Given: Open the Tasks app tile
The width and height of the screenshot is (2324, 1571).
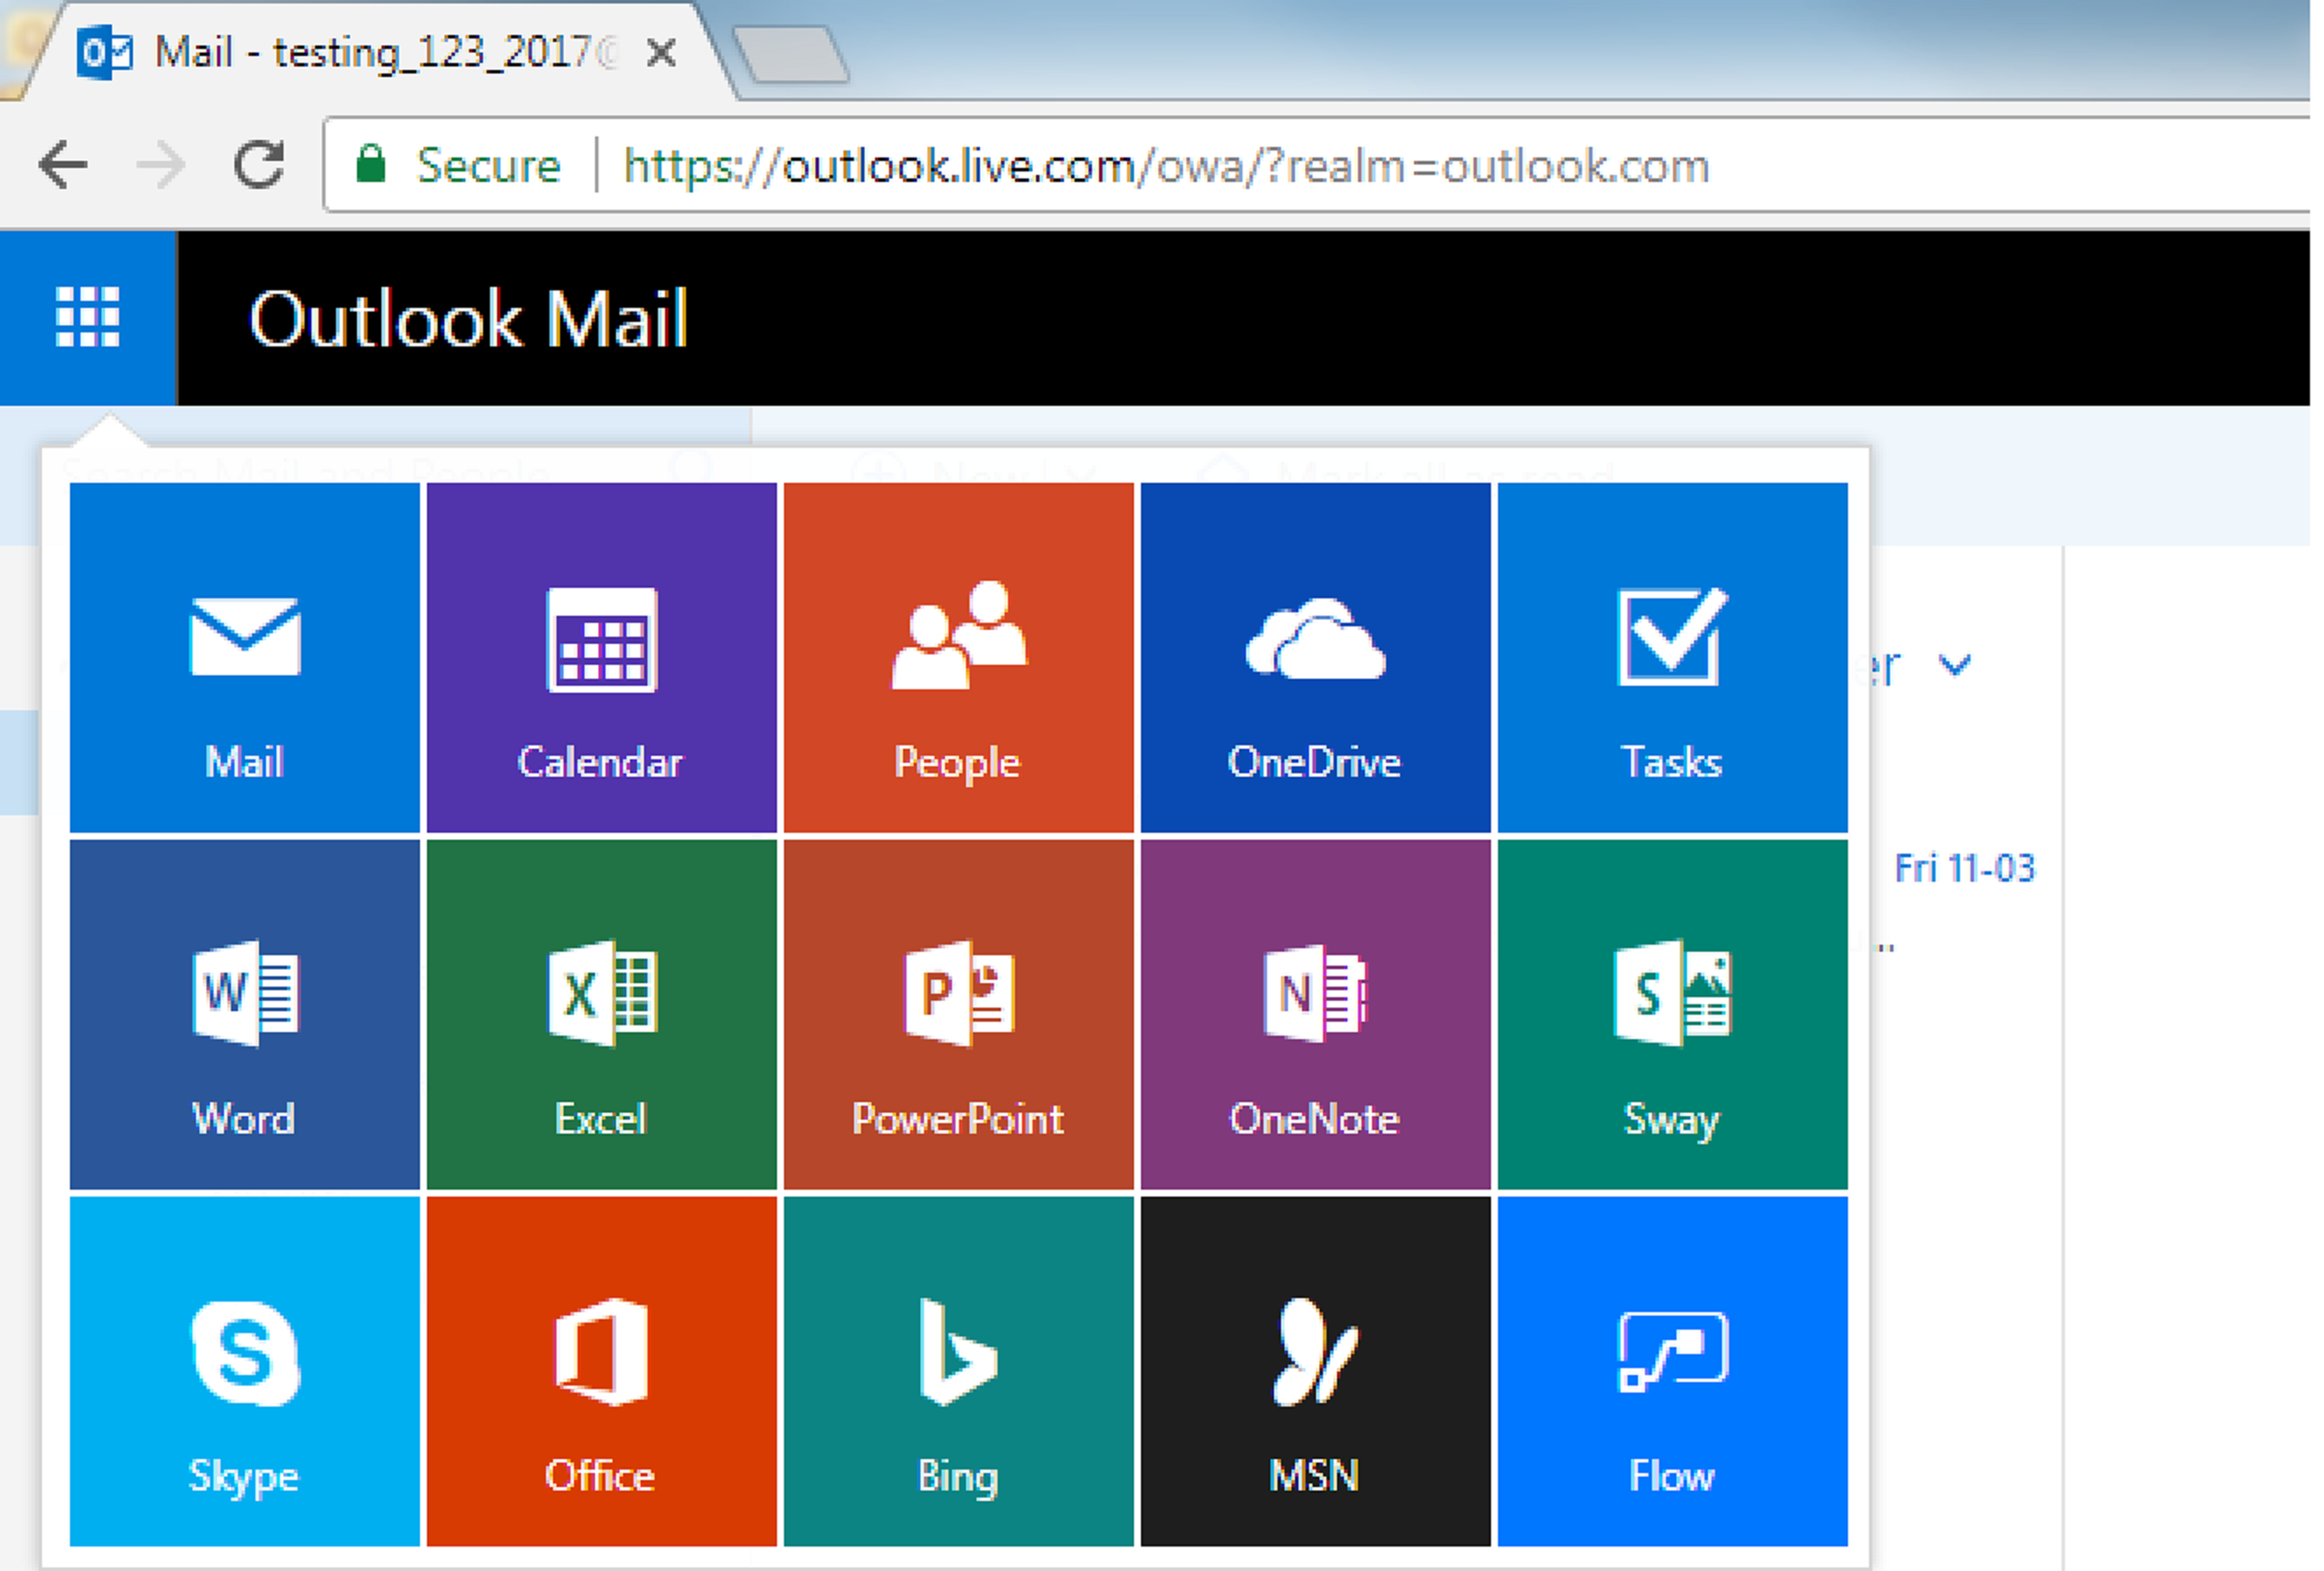Looking at the screenshot, I should pos(1673,658).
